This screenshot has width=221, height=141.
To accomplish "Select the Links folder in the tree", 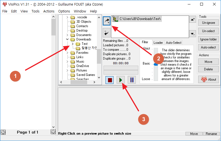I will click(80, 57).
